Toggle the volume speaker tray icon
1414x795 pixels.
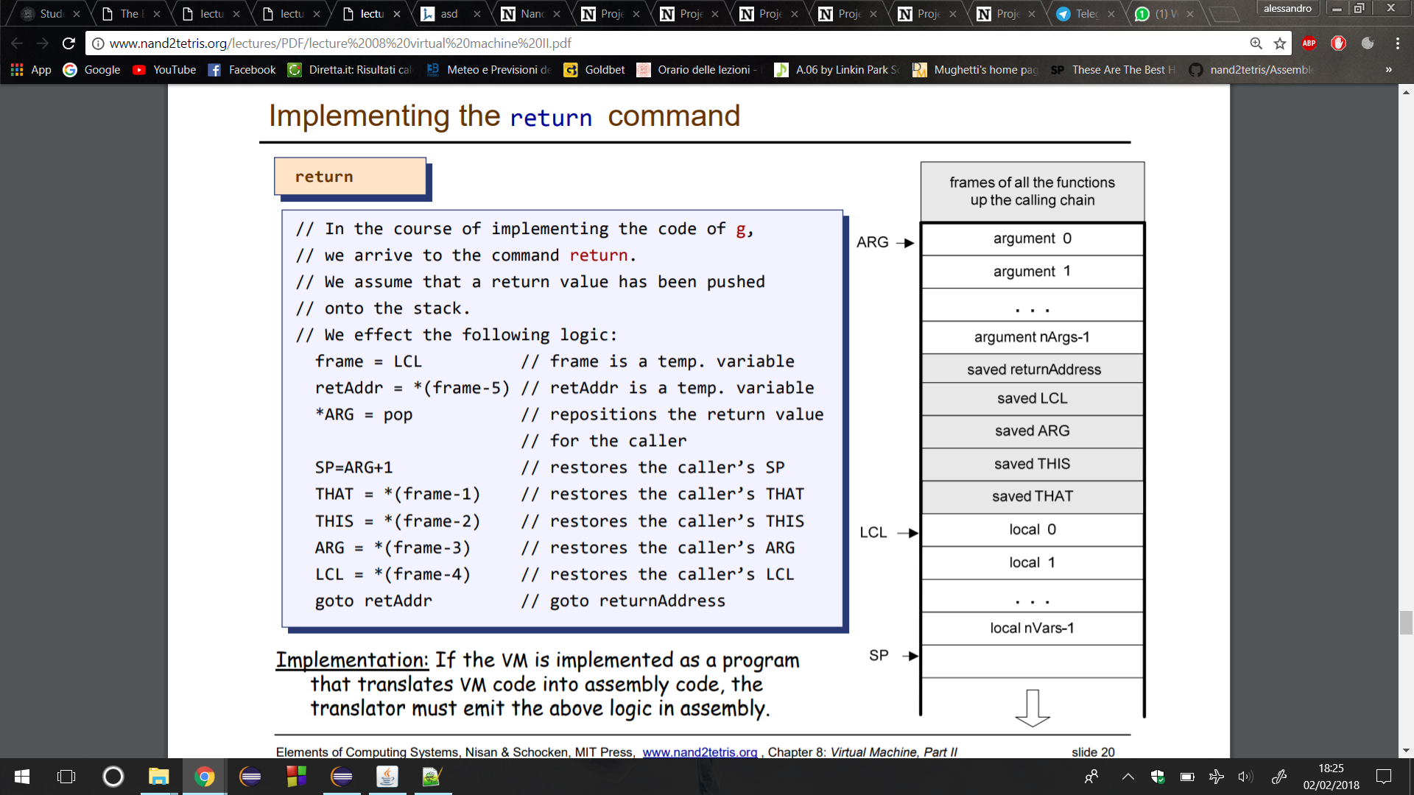pos(1245,777)
